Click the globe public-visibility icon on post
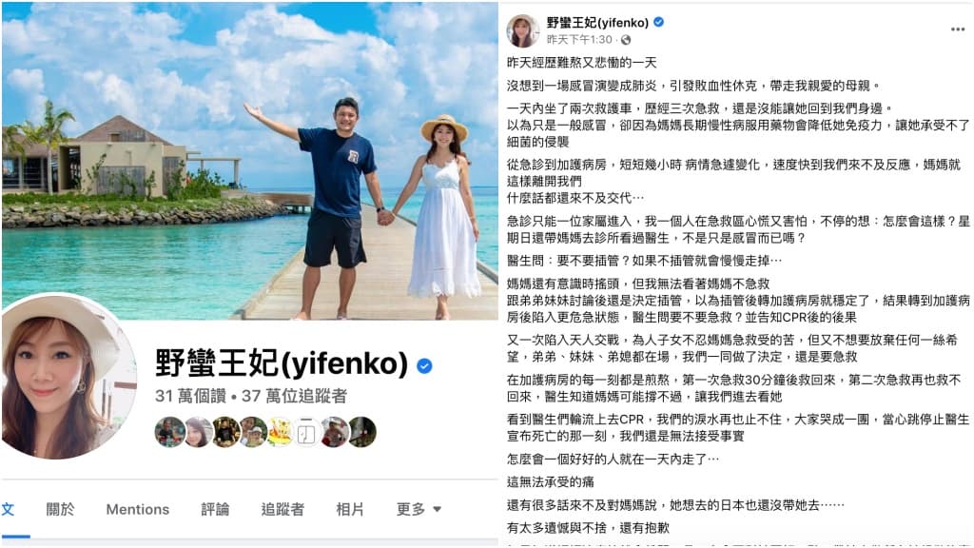Screen dimensions: 974x548 pos(626,40)
